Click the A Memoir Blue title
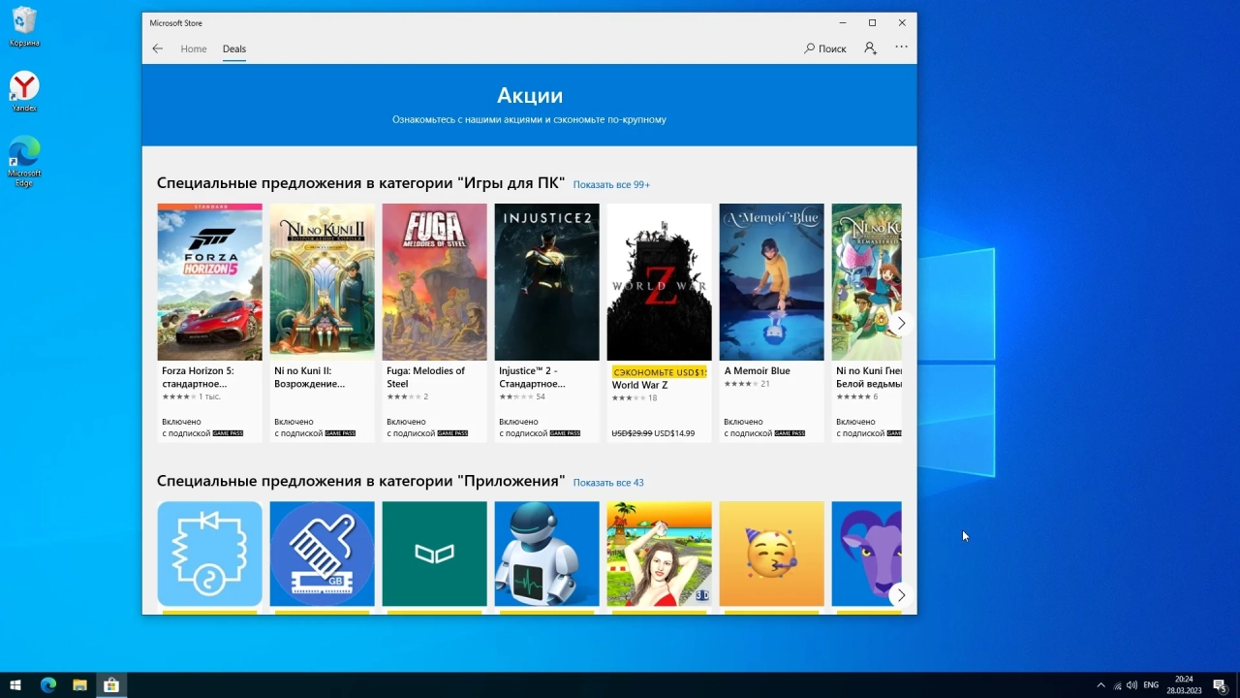1240x698 pixels. [x=757, y=371]
